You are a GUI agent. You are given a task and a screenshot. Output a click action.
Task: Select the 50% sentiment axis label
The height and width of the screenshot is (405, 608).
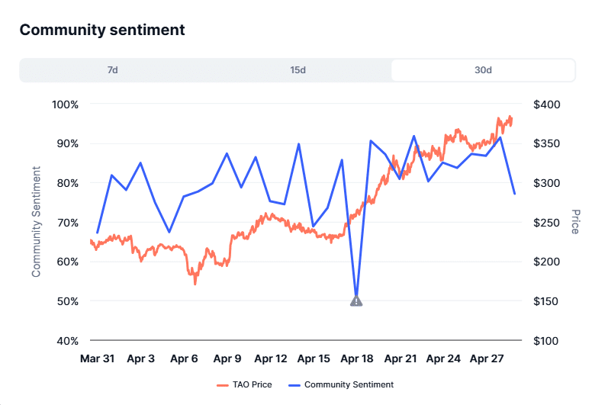tap(66, 301)
